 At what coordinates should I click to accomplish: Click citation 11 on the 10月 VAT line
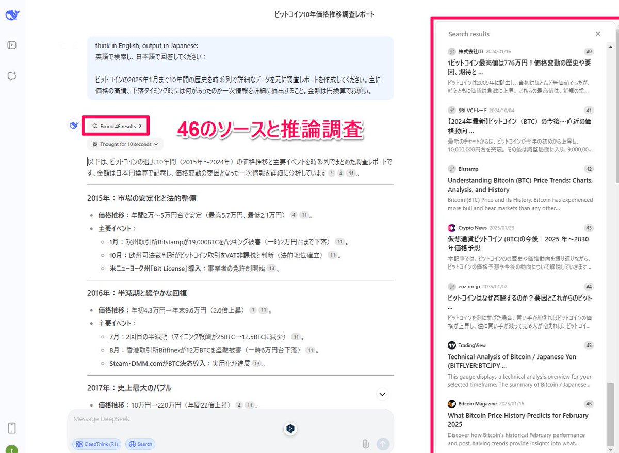[333, 255]
